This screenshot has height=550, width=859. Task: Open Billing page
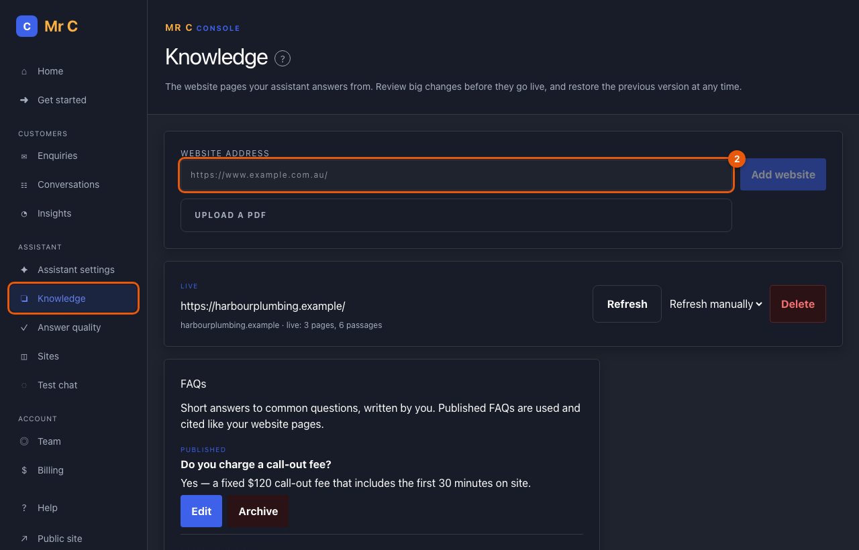coord(74,470)
